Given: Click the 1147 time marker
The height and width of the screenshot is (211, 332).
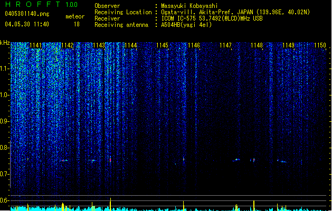Looking at the screenshot, I should point(225,45).
